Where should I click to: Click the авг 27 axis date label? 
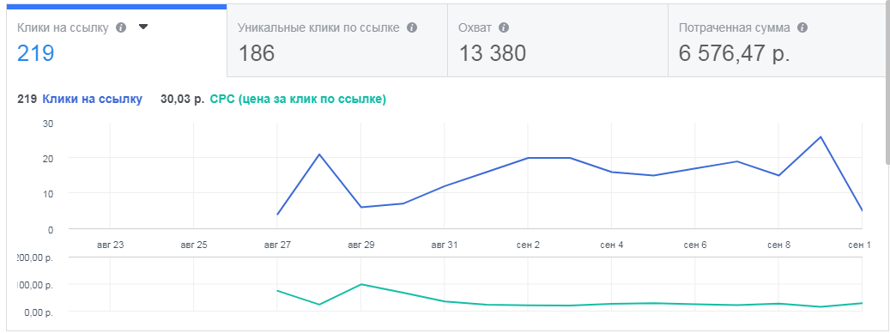coord(277,245)
